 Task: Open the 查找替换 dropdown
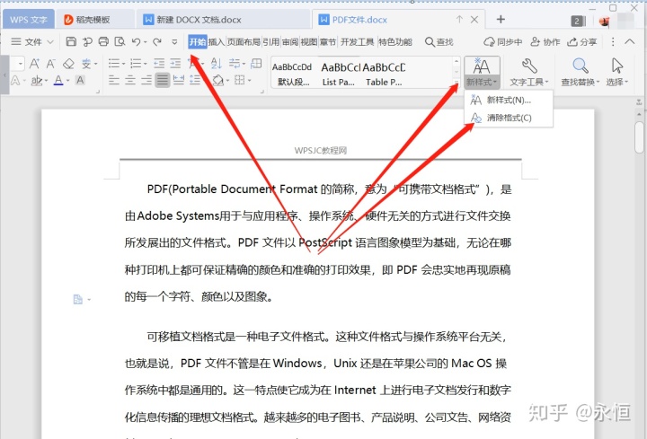coord(581,72)
